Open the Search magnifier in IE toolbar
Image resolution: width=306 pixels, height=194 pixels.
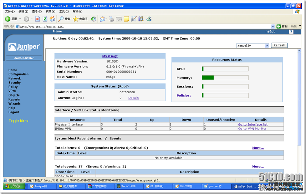click(64, 19)
